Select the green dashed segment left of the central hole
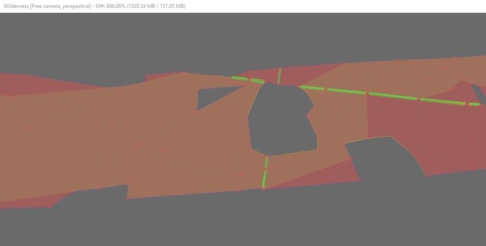 tap(248, 80)
